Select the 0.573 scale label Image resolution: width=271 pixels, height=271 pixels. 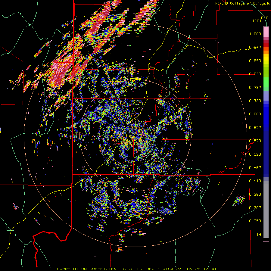tap(255, 141)
